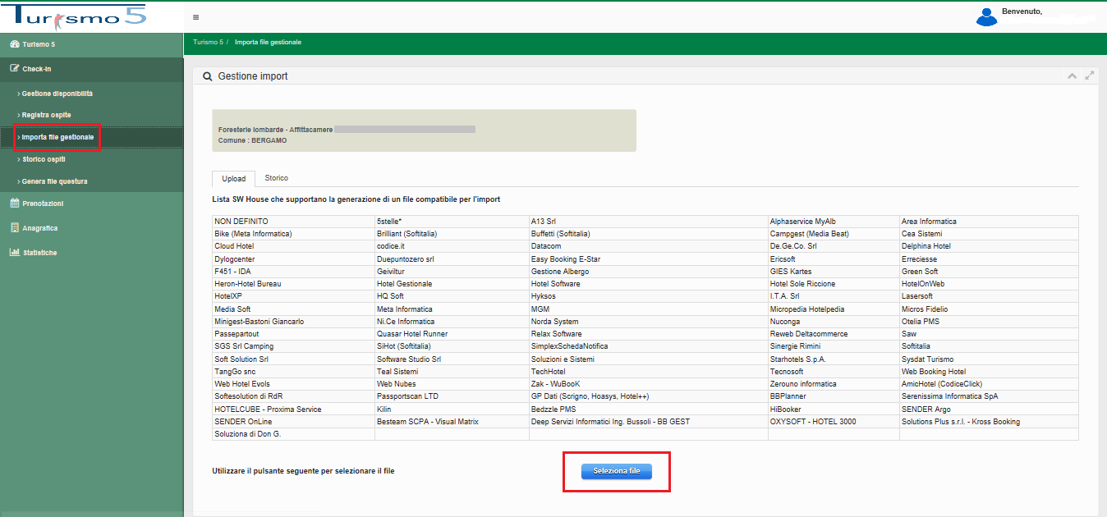Click the SimplexSchedaNotifica cell
Viewport: 1107px width, 517px height.
pyautogui.click(x=649, y=346)
